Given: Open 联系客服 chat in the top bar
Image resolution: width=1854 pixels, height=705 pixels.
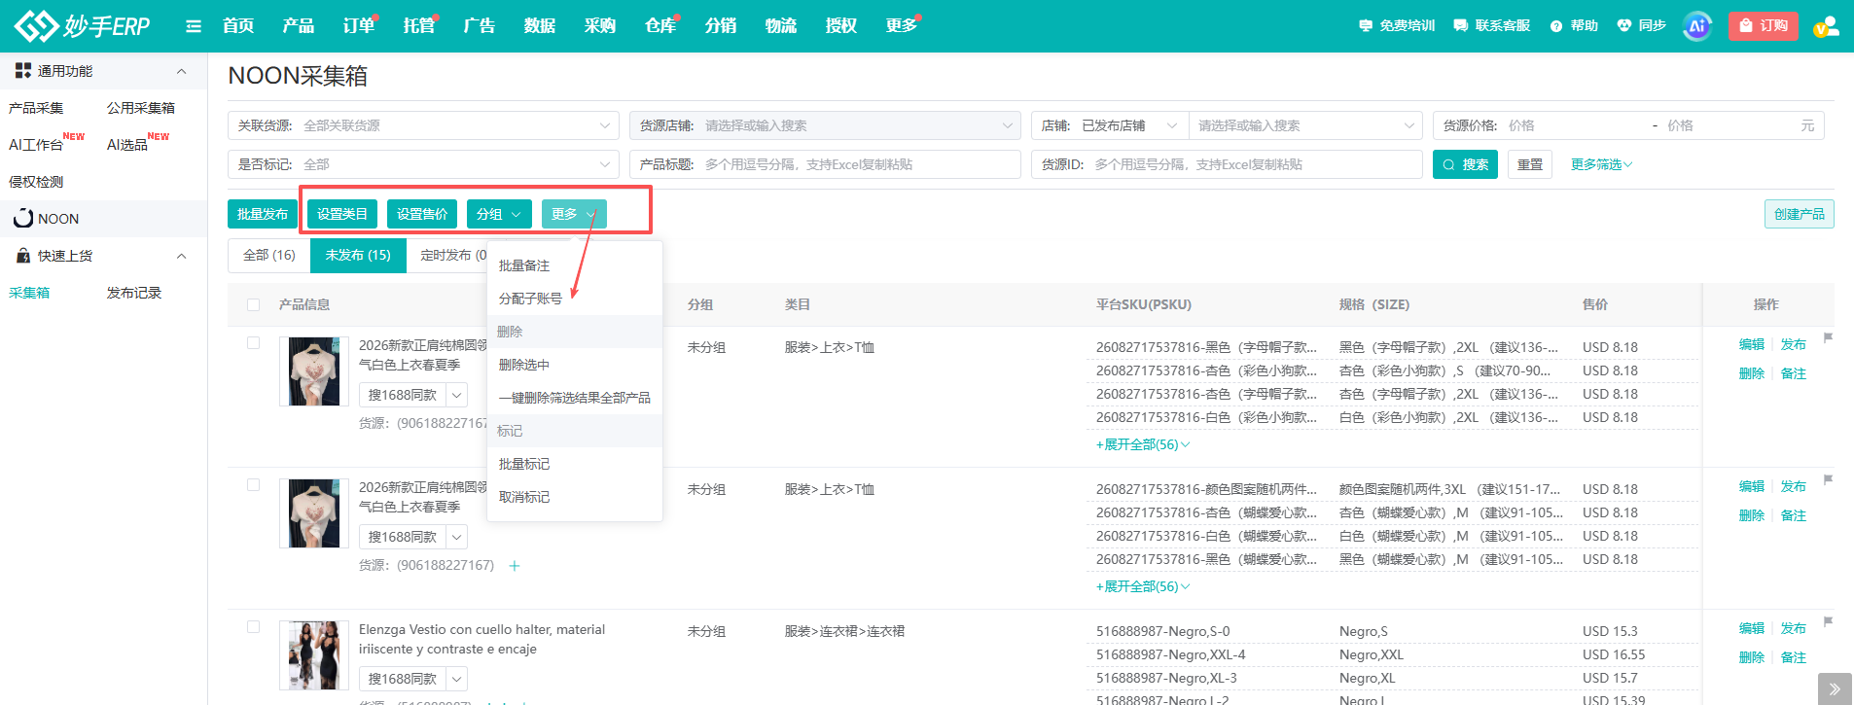Looking at the screenshot, I should point(1491,26).
